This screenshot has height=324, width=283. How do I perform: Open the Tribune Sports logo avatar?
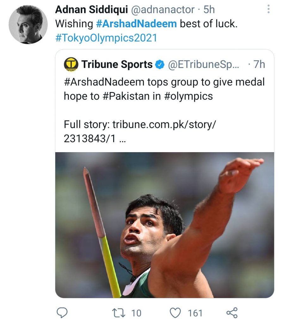(71, 64)
